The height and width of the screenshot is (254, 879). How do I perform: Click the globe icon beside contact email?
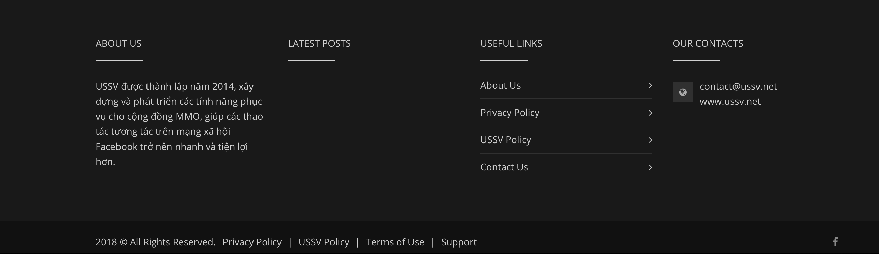click(683, 92)
